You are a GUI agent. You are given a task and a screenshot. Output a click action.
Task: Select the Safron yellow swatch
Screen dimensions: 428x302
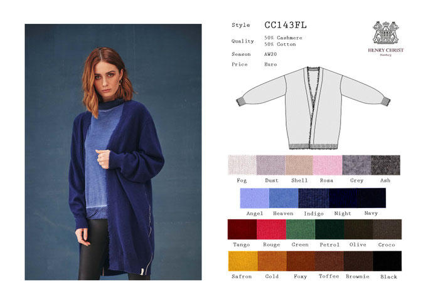pos(243,261)
